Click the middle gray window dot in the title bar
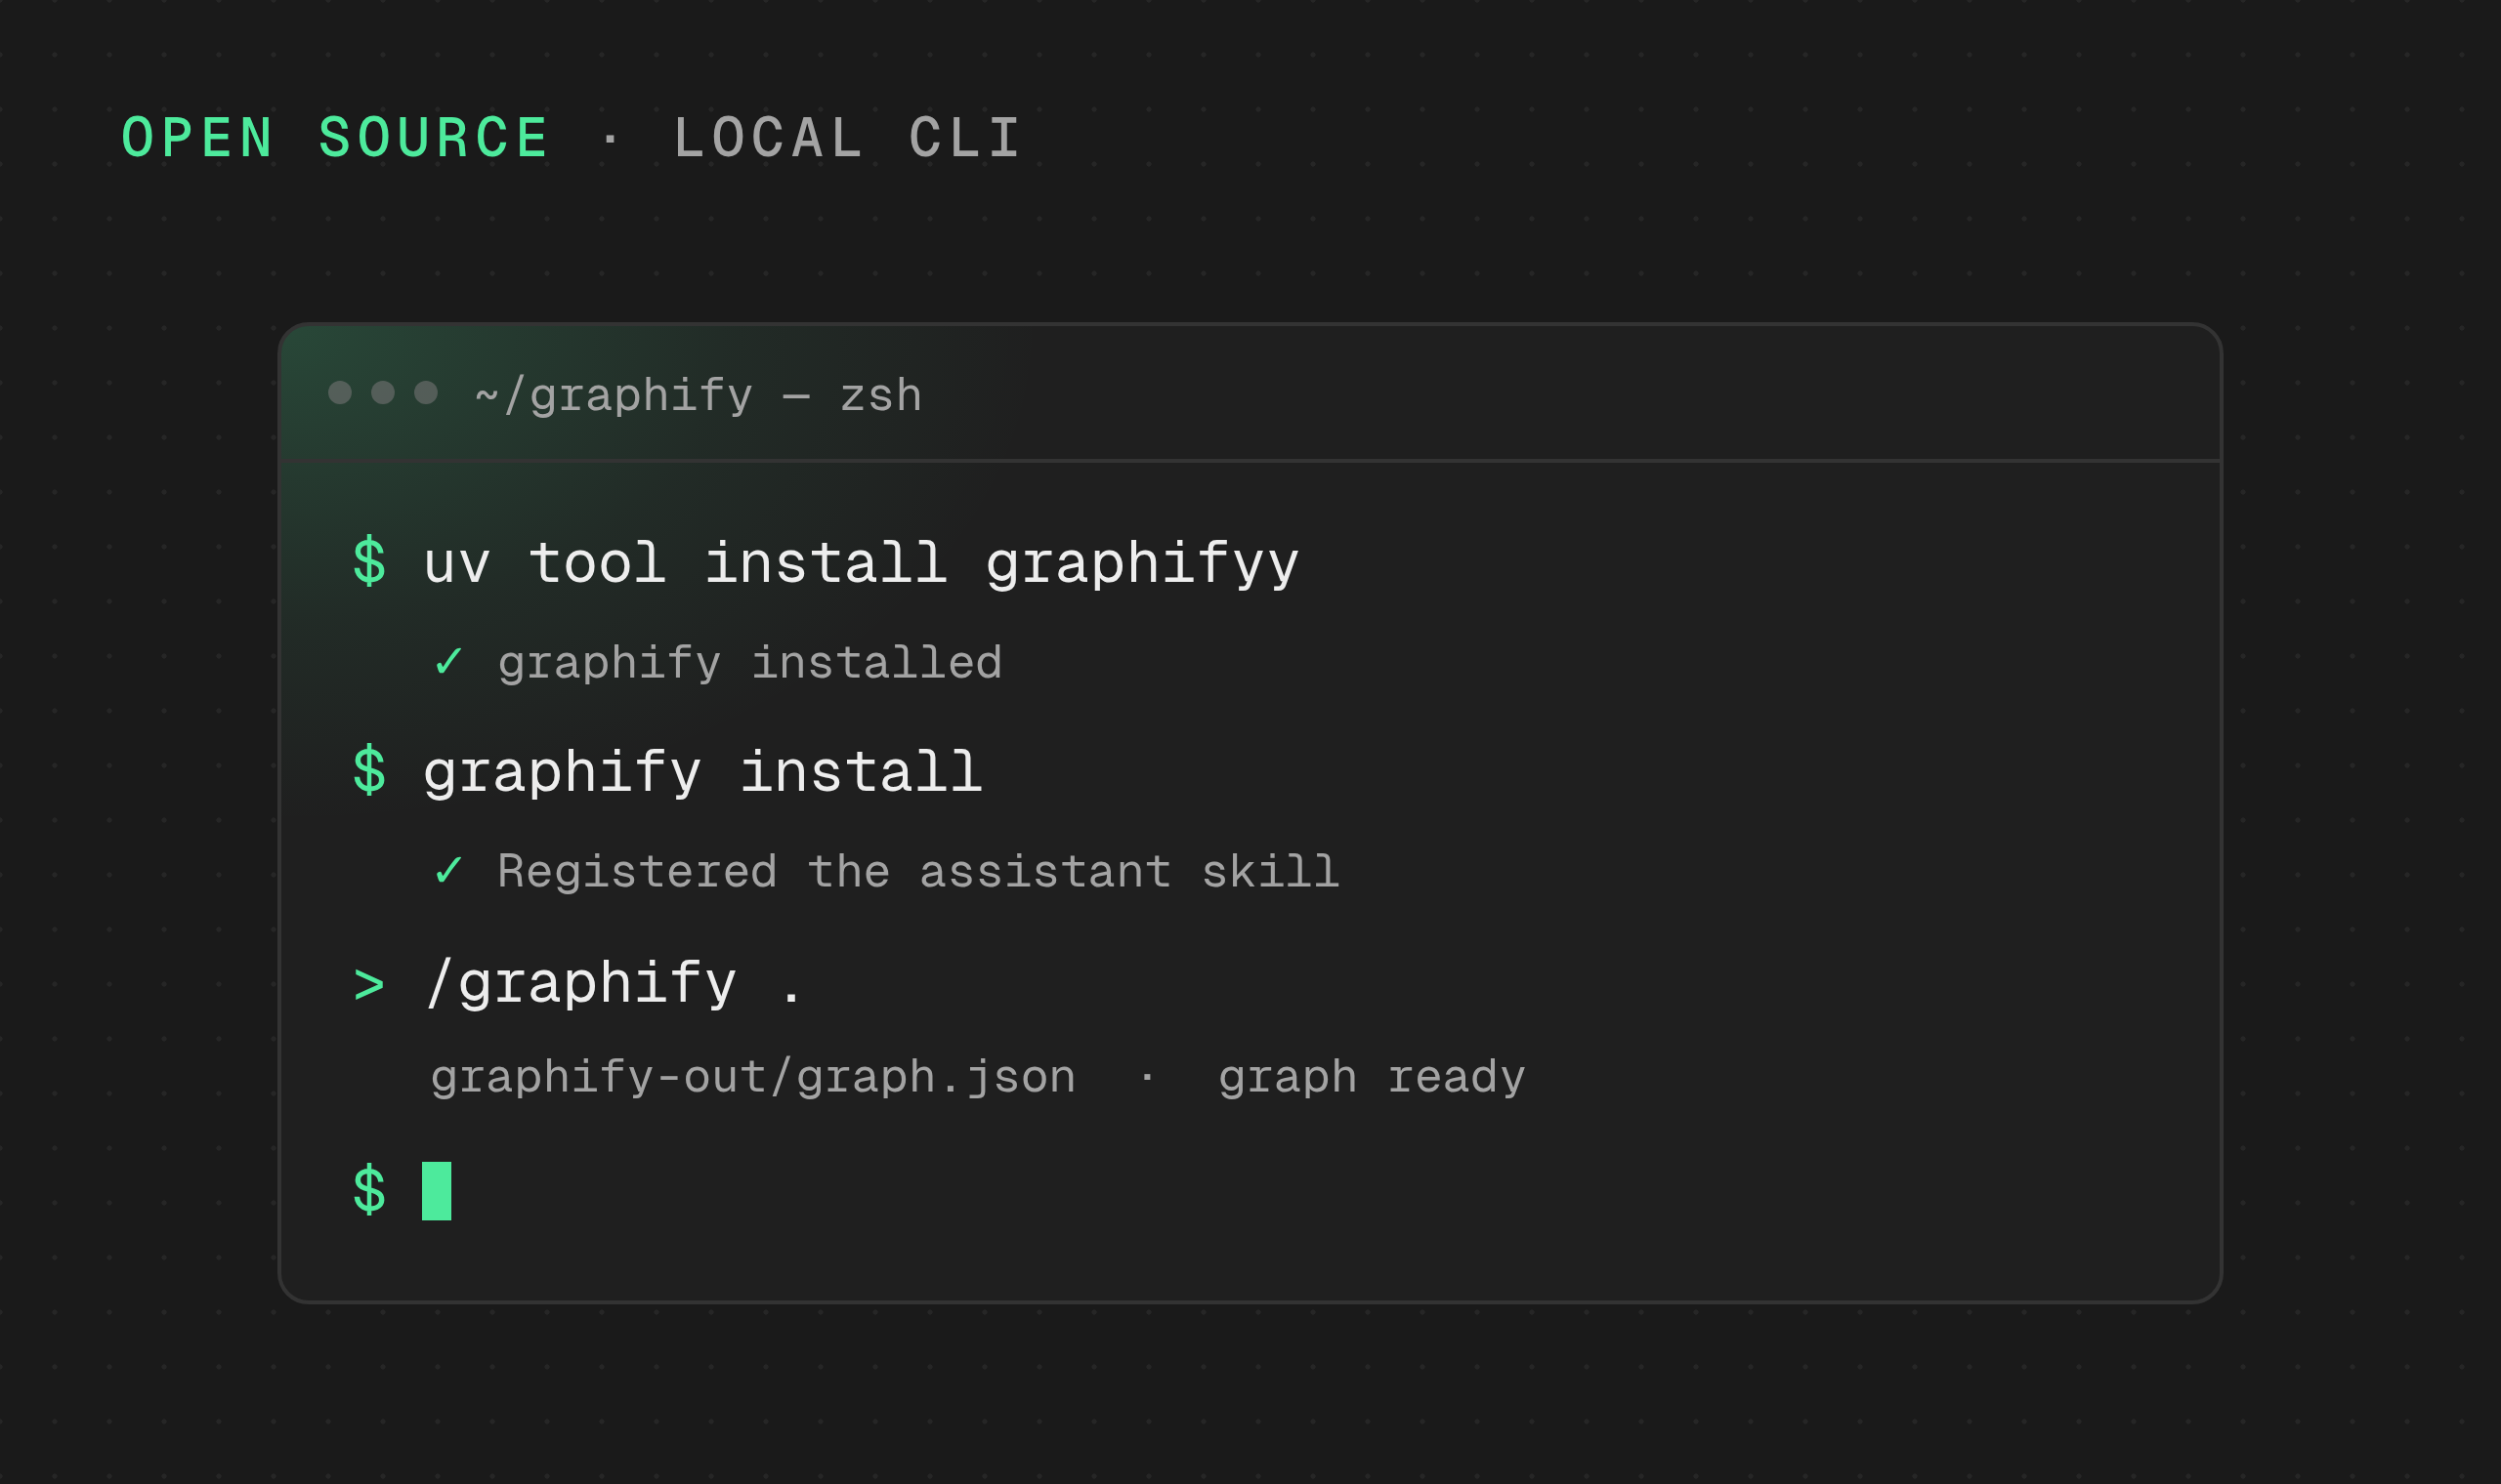Viewport: 2501px width, 1484px height. [383, 392]
